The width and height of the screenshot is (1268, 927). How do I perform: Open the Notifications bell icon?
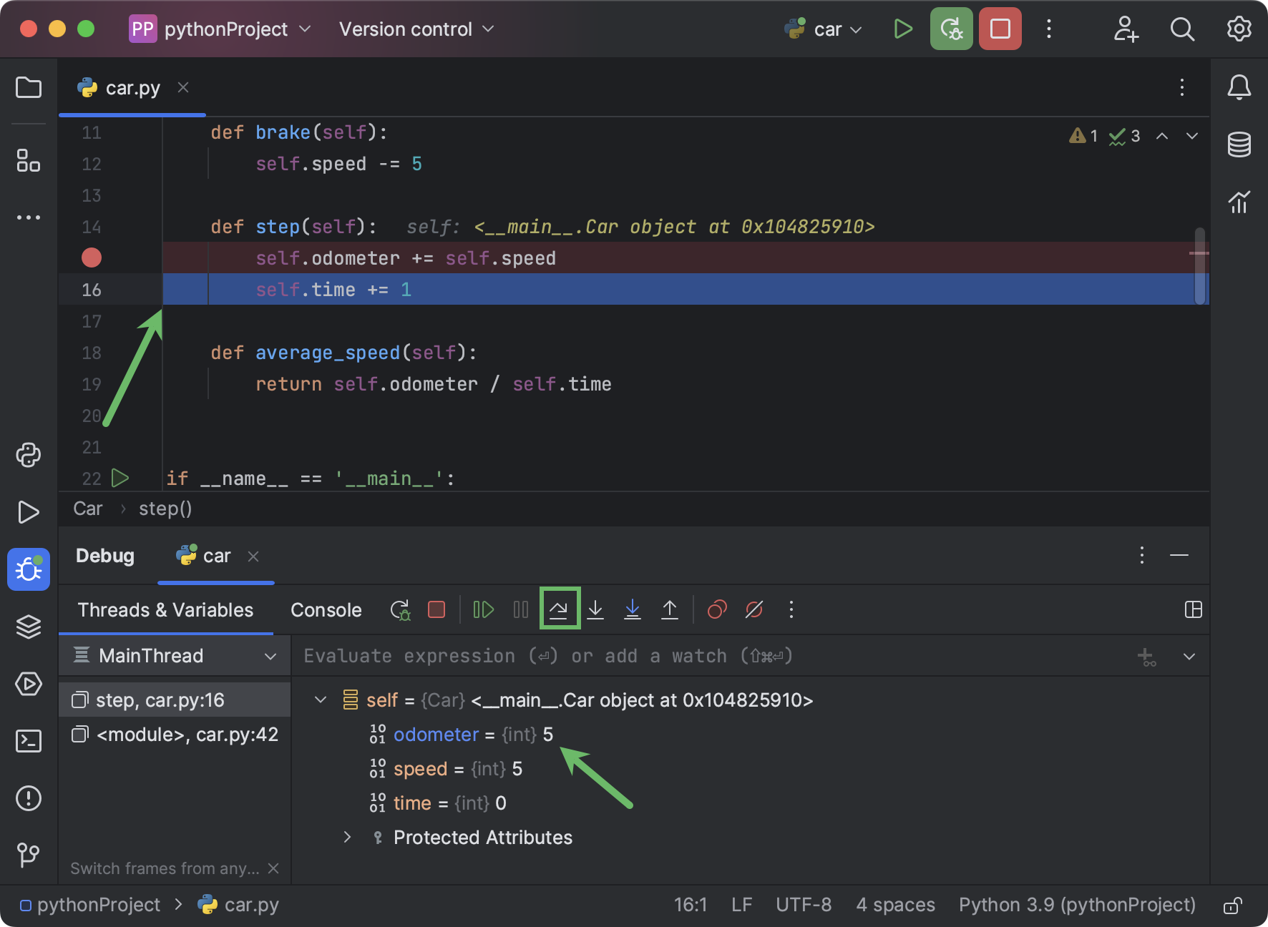1239,87
